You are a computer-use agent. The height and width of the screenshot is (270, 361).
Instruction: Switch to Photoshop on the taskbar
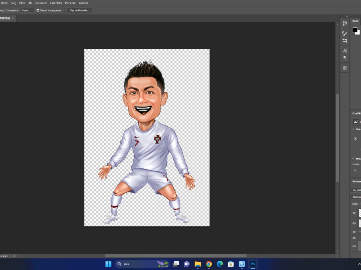(253, 264)
